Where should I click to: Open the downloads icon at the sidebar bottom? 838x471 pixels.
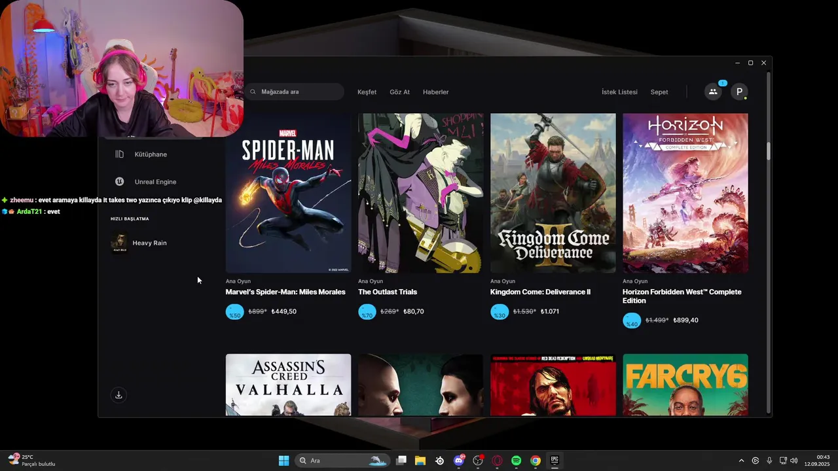[118, 395]
